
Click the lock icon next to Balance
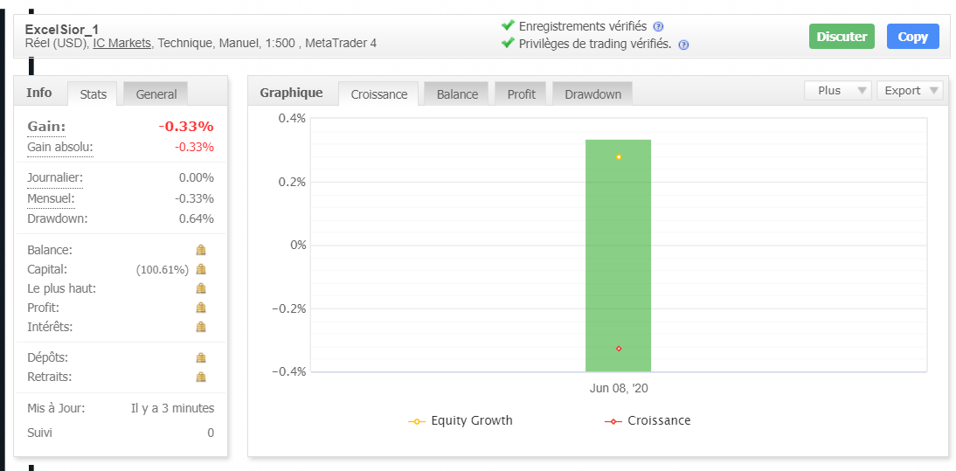point(201,250)
